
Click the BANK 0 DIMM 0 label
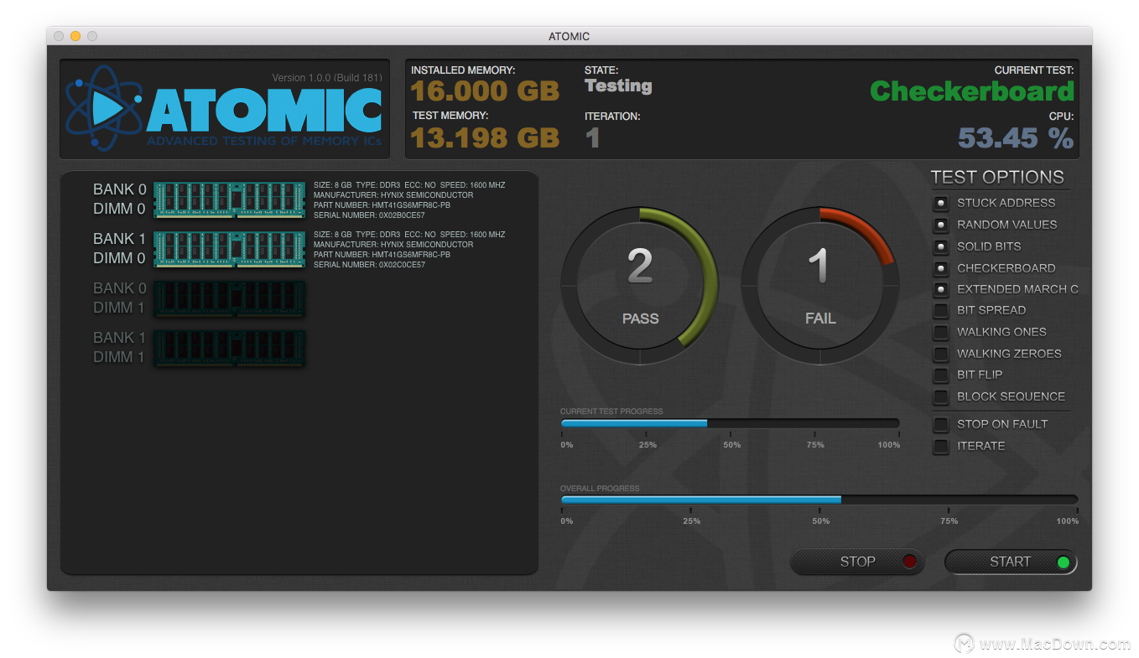click(119, 199)
